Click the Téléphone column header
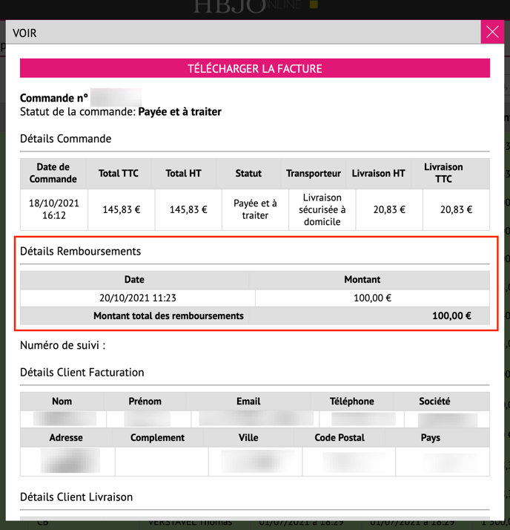Screen dimensions: 510x530 point(352,401)
